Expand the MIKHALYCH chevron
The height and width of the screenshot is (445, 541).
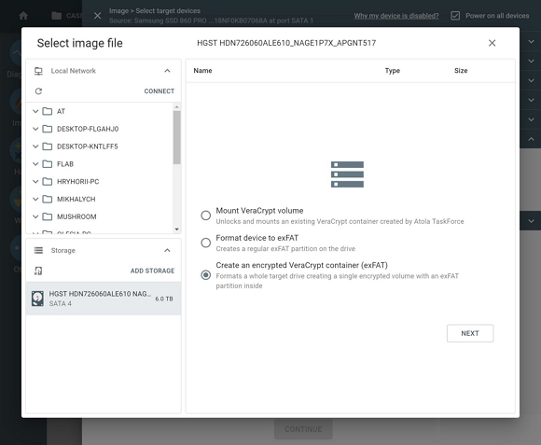point(35,199)
